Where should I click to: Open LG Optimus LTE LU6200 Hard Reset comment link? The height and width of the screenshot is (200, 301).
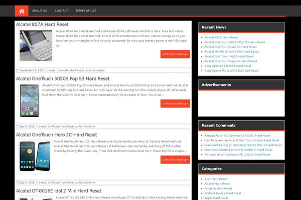245,154
